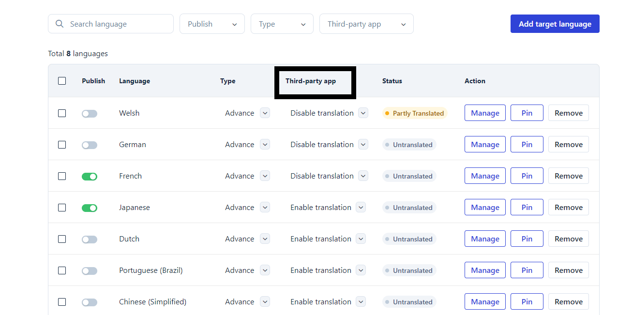
Task: Enable publish toggle for Welsh
Action: pos(90,114)
